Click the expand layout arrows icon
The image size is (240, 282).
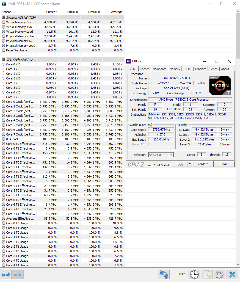tap(6, 275)
